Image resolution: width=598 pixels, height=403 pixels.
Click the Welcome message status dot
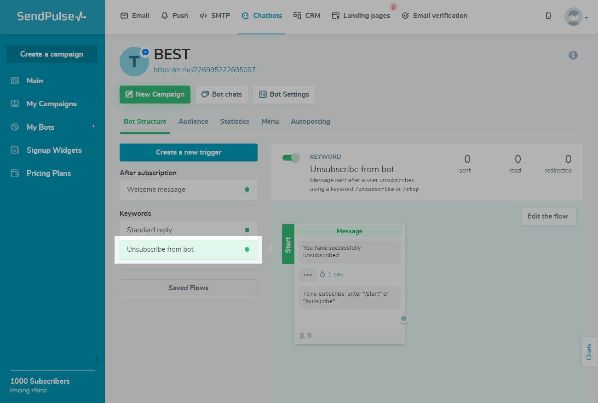[x=247, y=190]
